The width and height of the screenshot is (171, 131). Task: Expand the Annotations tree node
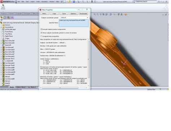tap(1, 27)
